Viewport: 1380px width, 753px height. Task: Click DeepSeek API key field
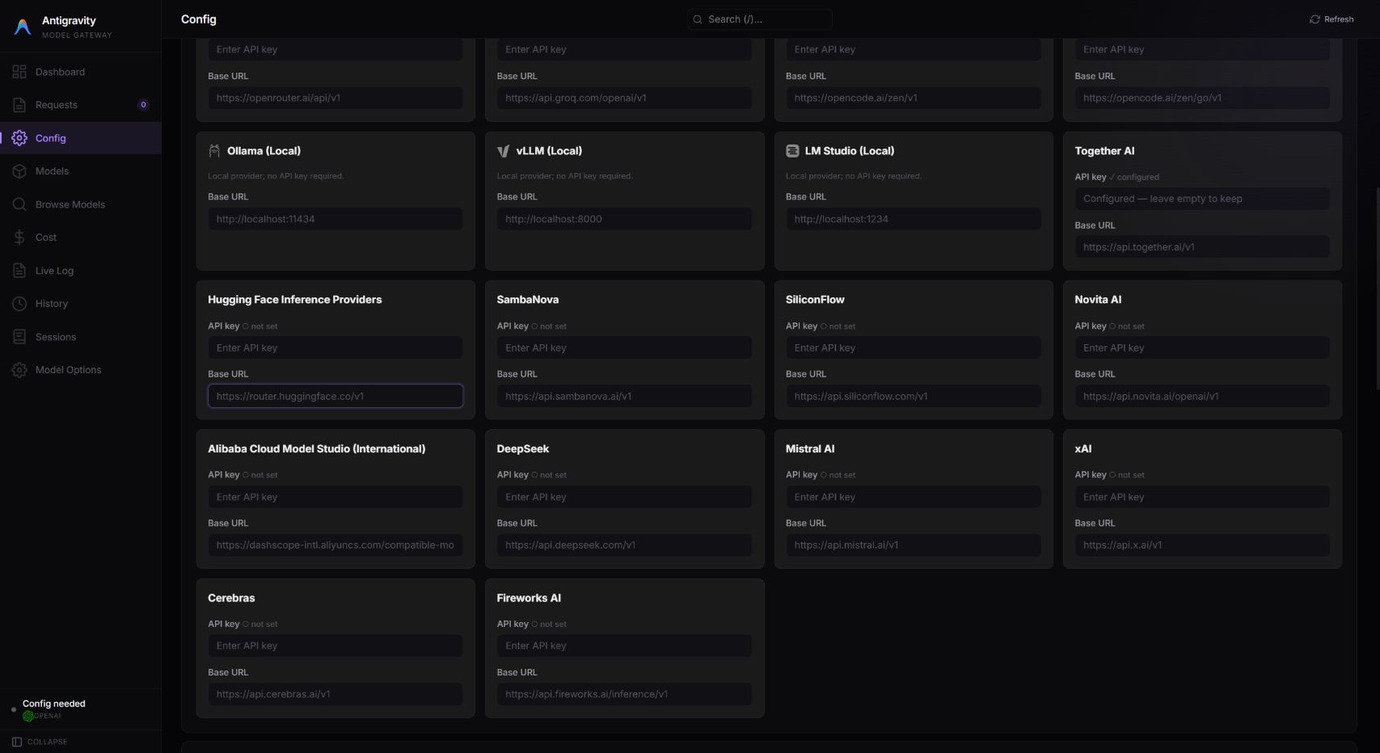(624, 497)
